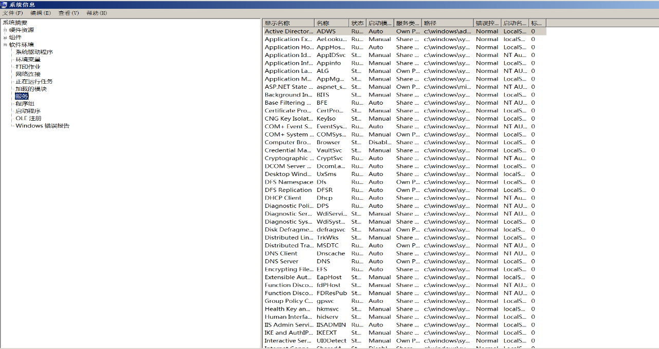Image resolution: width=659 pixels, height=349 pixels.
Task: Select 启动程序 tree item
Action: click(x=28, y=111)
